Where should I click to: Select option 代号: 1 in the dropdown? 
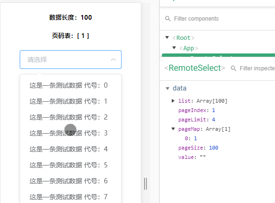tap(70, 101)
